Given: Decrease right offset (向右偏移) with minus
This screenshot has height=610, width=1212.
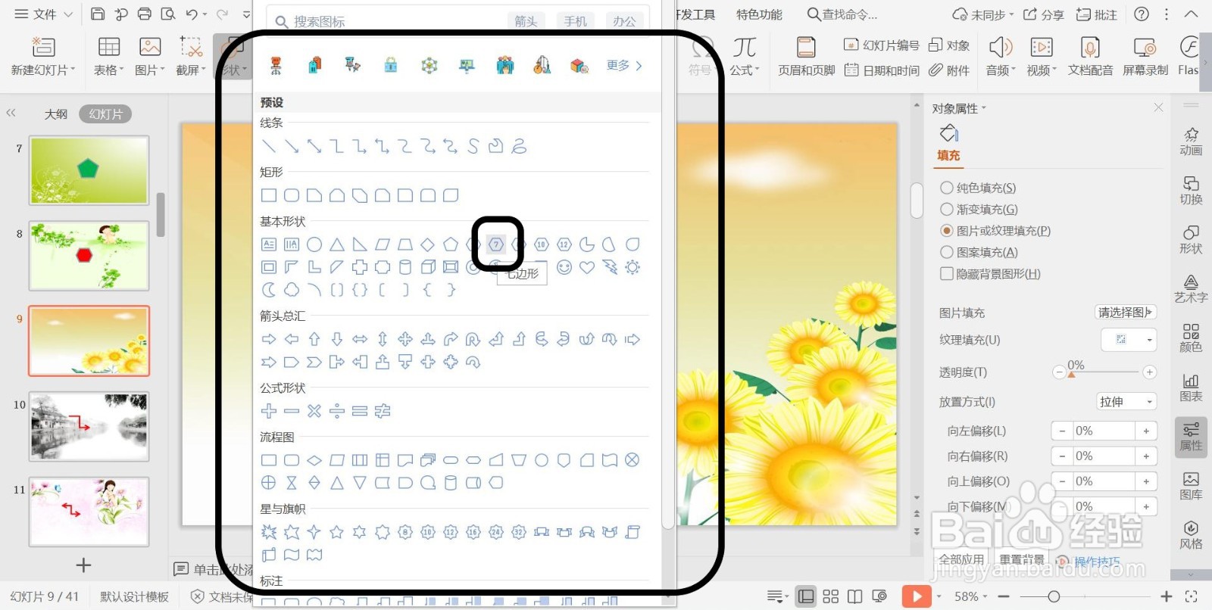Looking at the screenshot, I should (1062, 456).
